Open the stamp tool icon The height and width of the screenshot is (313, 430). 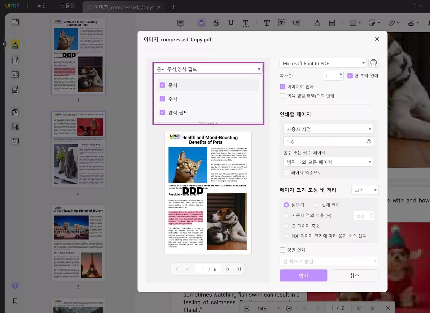411,23
